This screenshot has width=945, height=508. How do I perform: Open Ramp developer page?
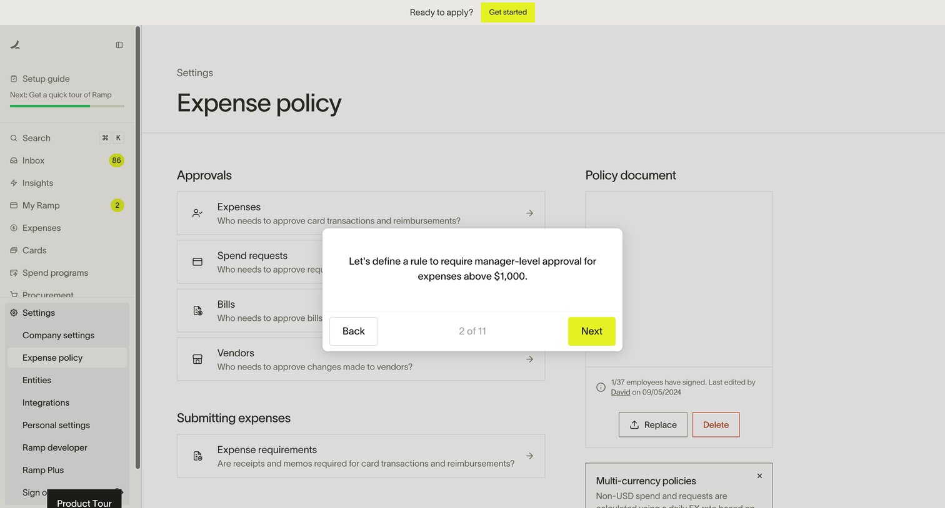pyautogui.click(x=67, y=447)
